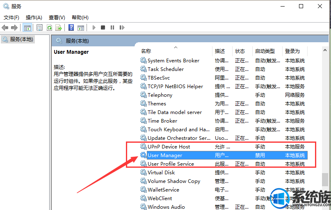Viewport: 331px width, 210px height.
Task: Go forward with the toolbar forward arrow
Action: (x=14, y=27)
